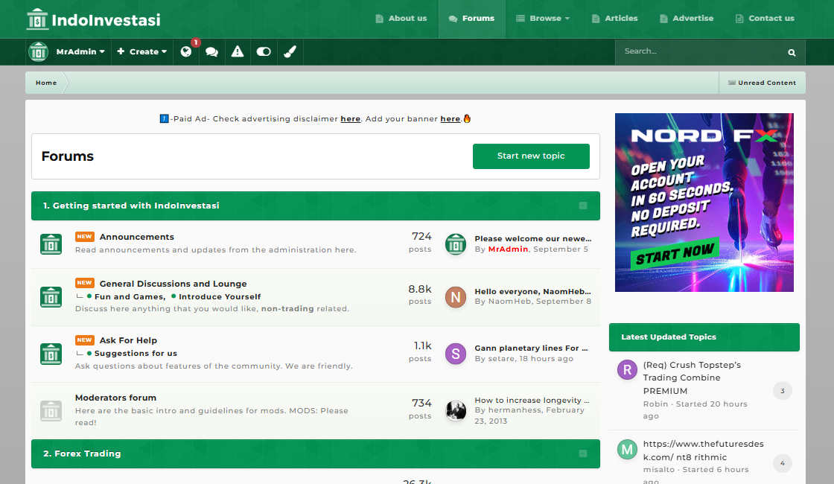Open the paintbrush theme customizer icon
Screen dimensions: 834x484
click(x=290, y=52)
